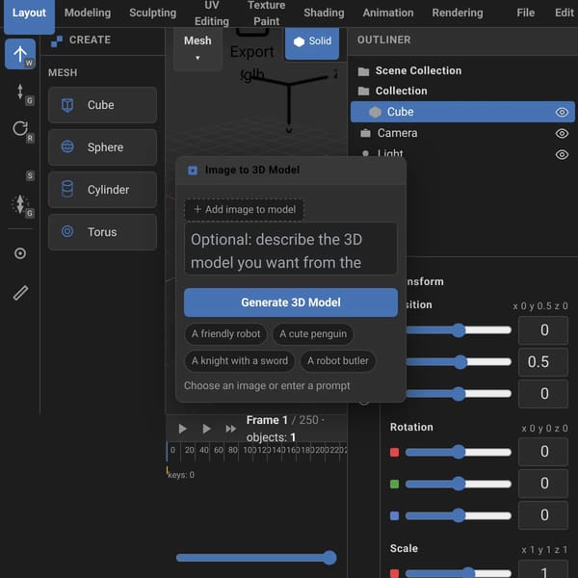Click the position X slider
Image resolution: width=578 pixels, height=578 pixels.
[x=459, y=329]
